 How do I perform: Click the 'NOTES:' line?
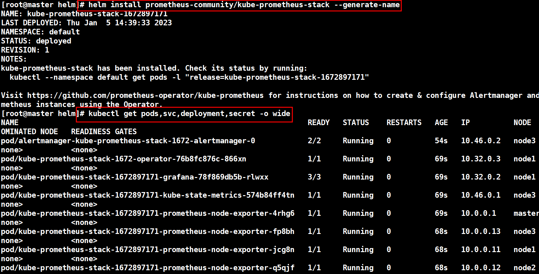click(x=14, y=59)
